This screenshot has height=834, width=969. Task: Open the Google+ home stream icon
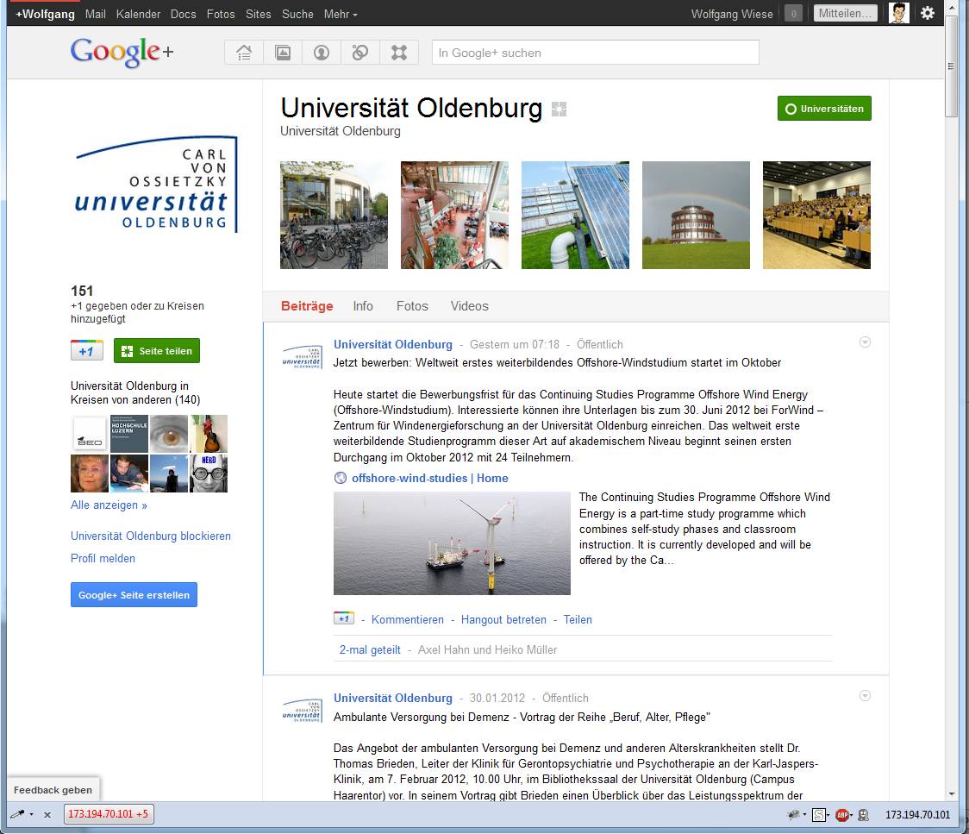point(244,53)
